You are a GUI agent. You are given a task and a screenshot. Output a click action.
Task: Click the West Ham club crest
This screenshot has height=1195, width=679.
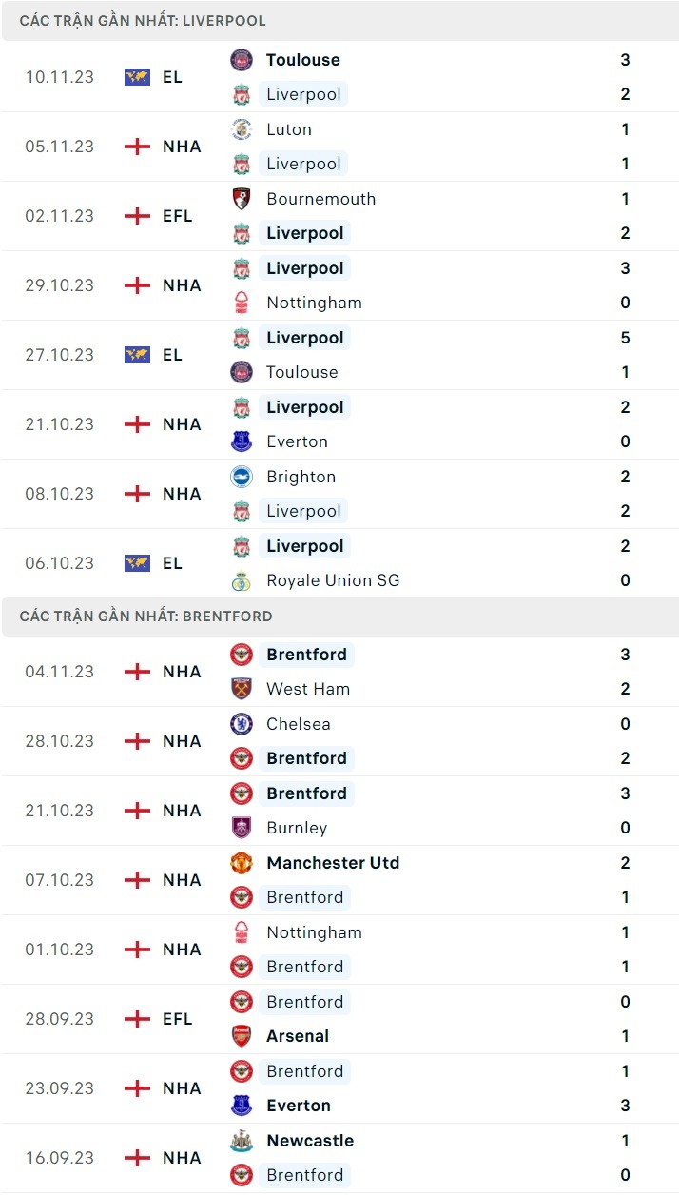tap(242, 689)
